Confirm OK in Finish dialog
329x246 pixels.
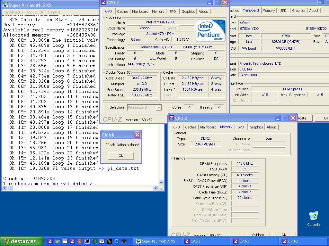(121, 156)
